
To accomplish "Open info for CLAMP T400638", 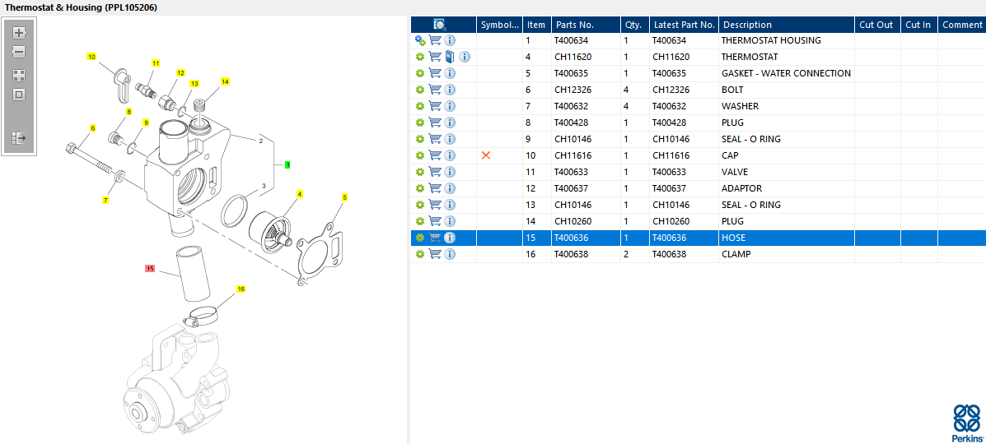I will [x=450, y=254].
